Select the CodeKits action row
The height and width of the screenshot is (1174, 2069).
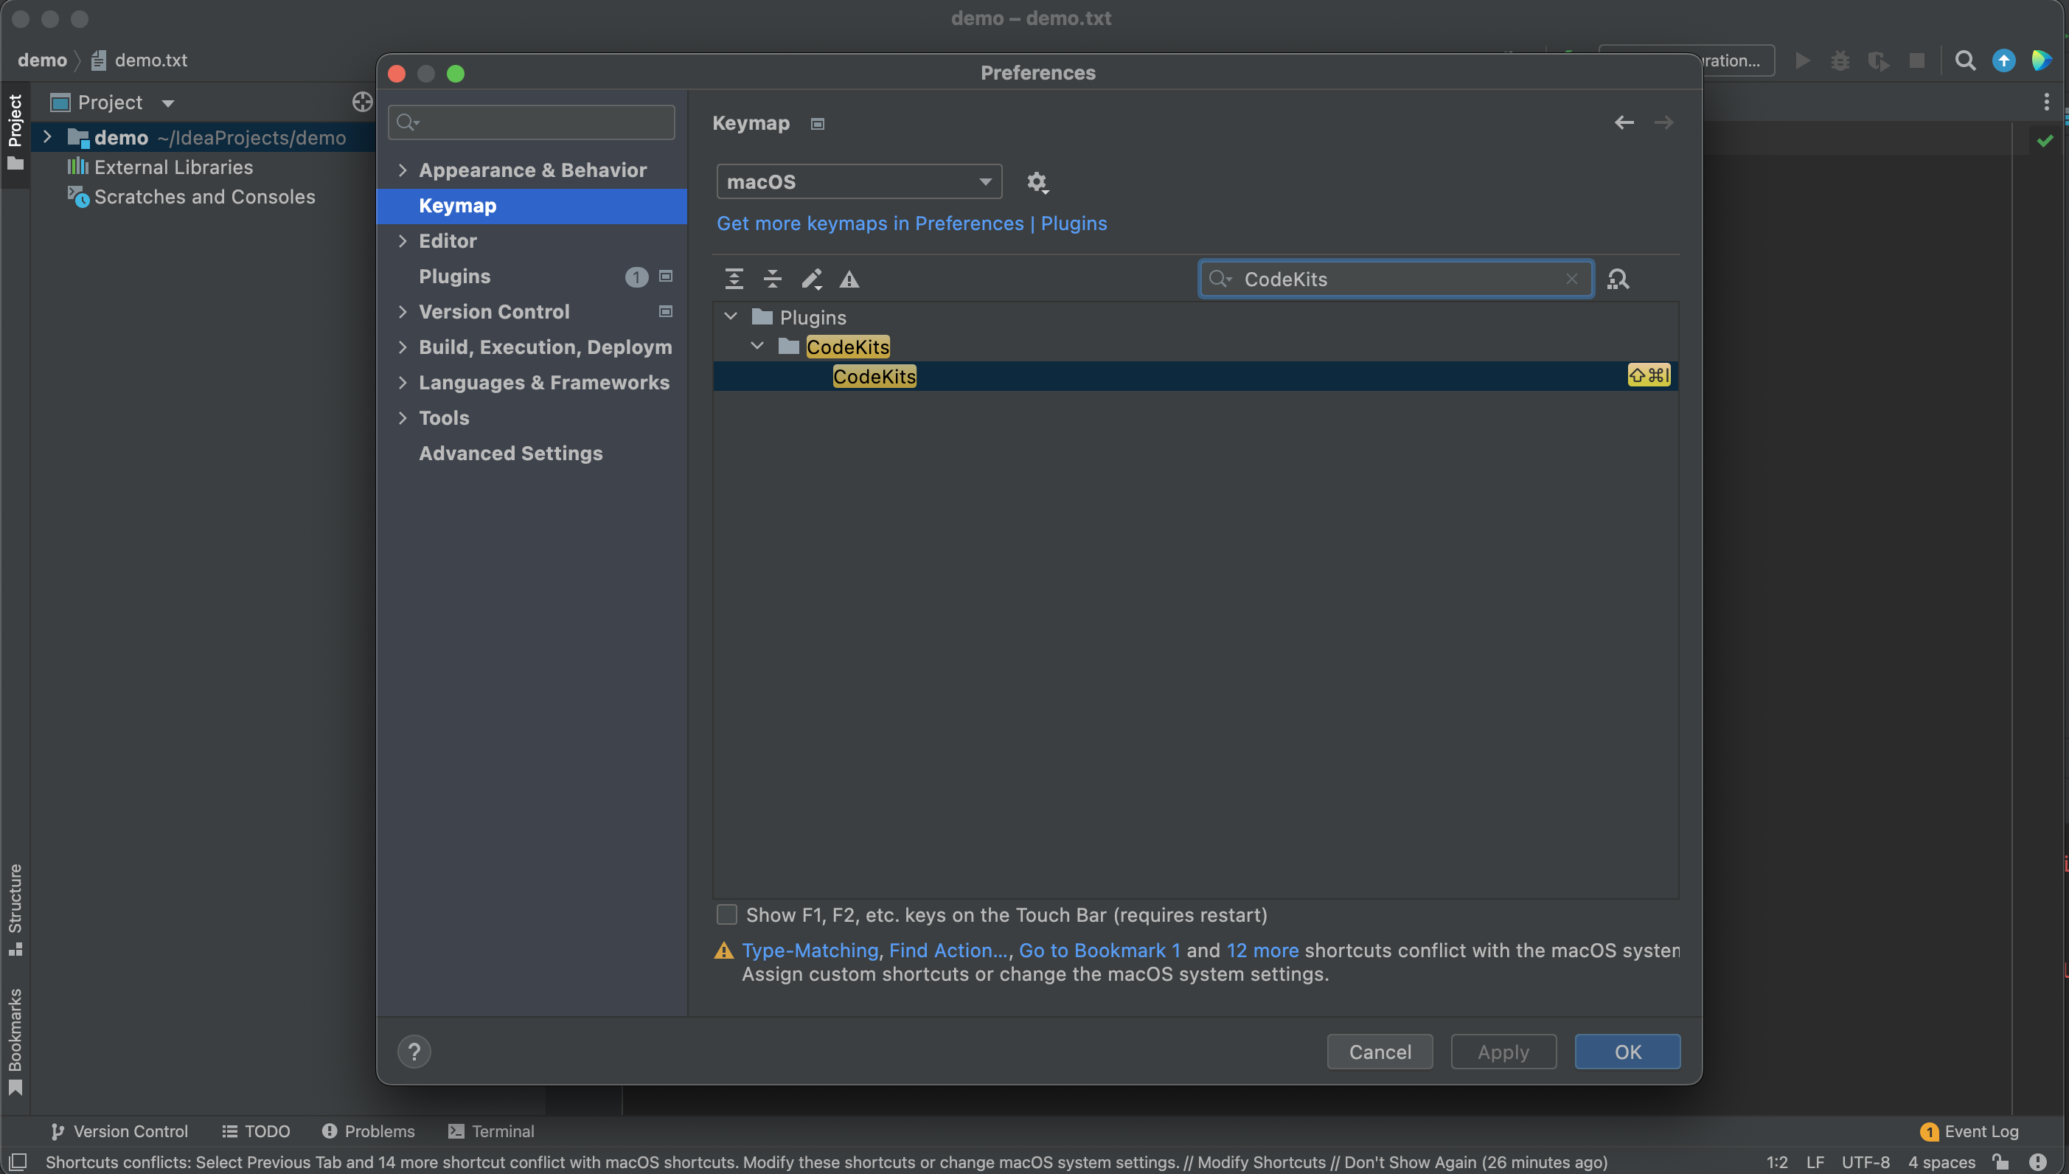1195,377
